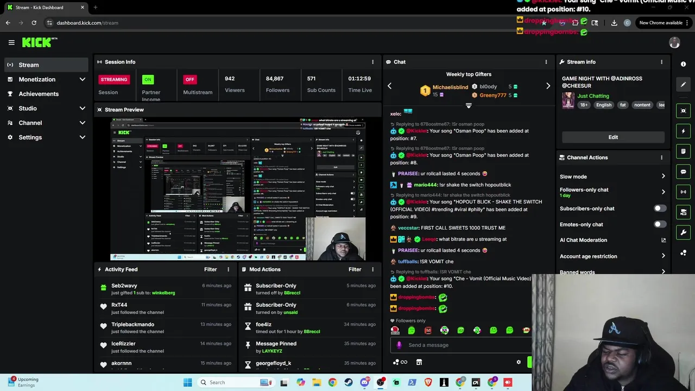Toggle the notes page widget icon in sidebar
The width and height of the screenshot is (695, 391).
click(x=683, y=151)
